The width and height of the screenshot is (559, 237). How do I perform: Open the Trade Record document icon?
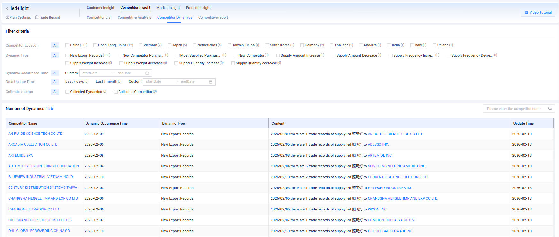(37, 17)
